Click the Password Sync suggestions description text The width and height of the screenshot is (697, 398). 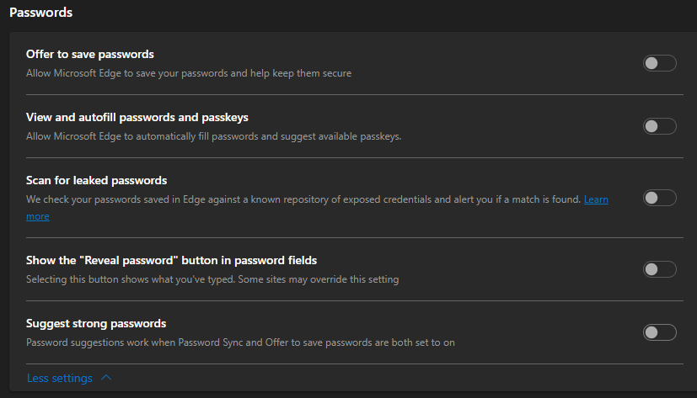coord(240,342)
